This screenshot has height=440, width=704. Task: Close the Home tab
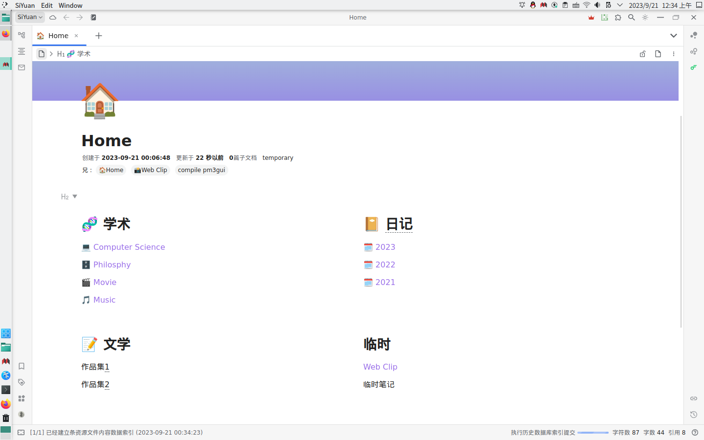pos(76,36)
